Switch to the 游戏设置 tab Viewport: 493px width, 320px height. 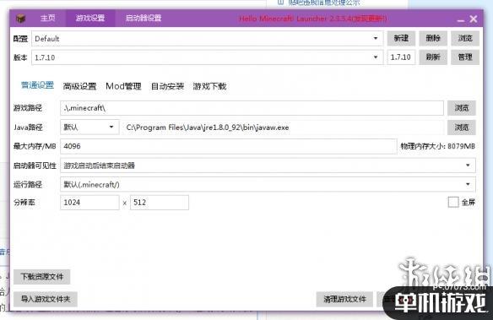pyautogui.click(x=90, y=18)
